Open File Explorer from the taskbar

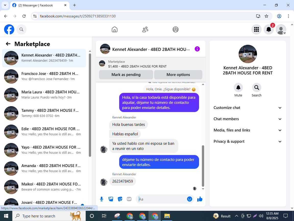coord(167,216)
